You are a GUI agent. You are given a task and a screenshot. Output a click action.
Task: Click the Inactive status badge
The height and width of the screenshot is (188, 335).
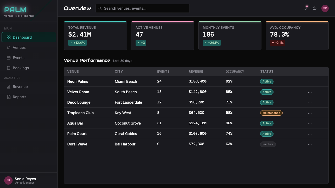tap(268, 144)
